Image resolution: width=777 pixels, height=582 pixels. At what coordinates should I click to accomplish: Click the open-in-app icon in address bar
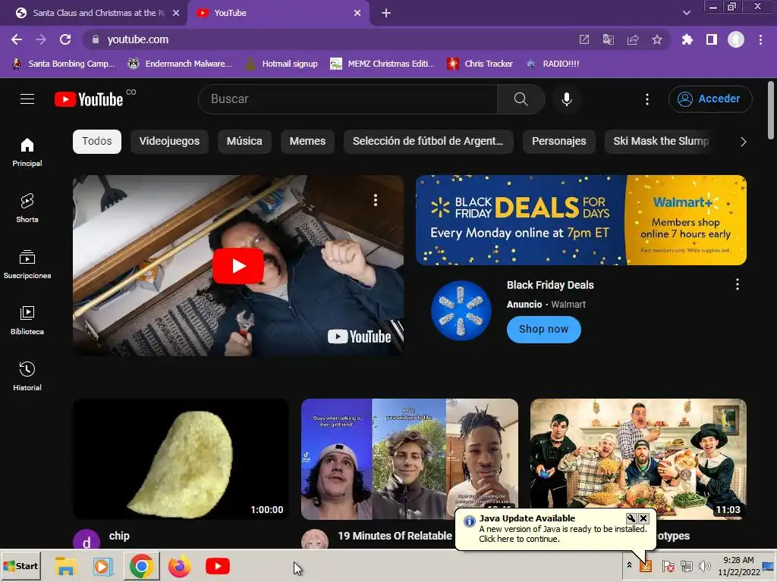584,39
